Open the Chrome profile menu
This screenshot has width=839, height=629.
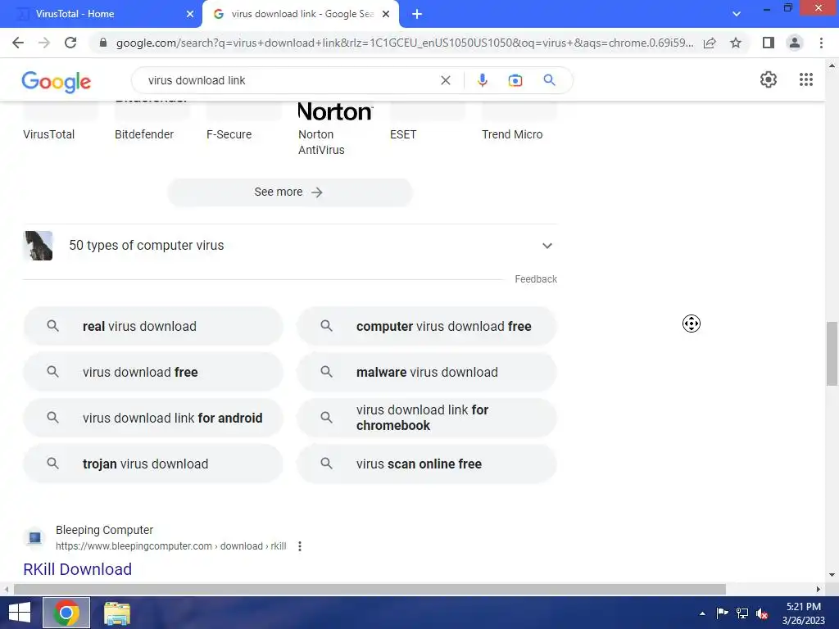pos(795,43)
